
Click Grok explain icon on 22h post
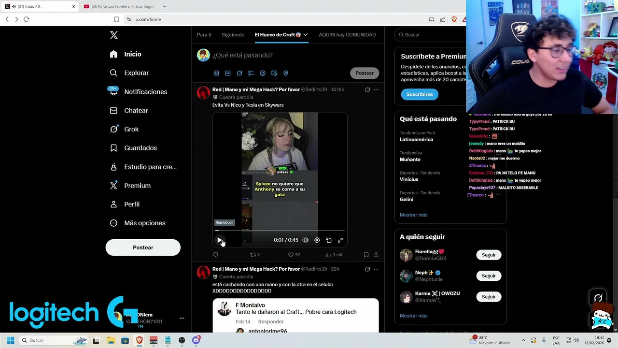367,269
